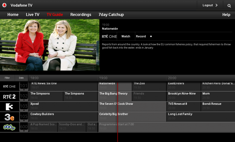Click channel number 105 badge
The image size is (235, 142).
point(24,117)
